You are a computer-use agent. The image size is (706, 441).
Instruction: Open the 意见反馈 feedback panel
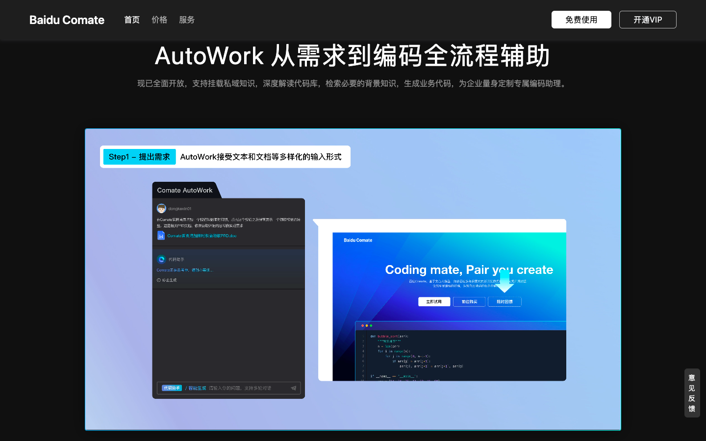tap(692, 393)
